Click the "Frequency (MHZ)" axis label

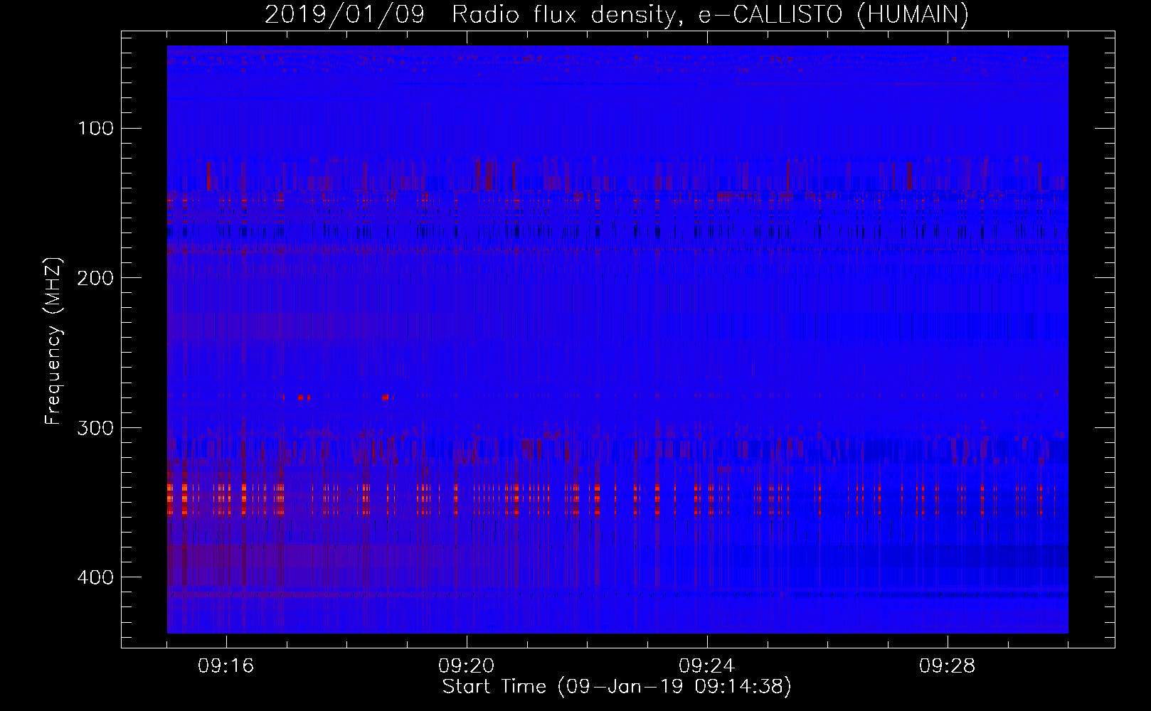[53, 341]
